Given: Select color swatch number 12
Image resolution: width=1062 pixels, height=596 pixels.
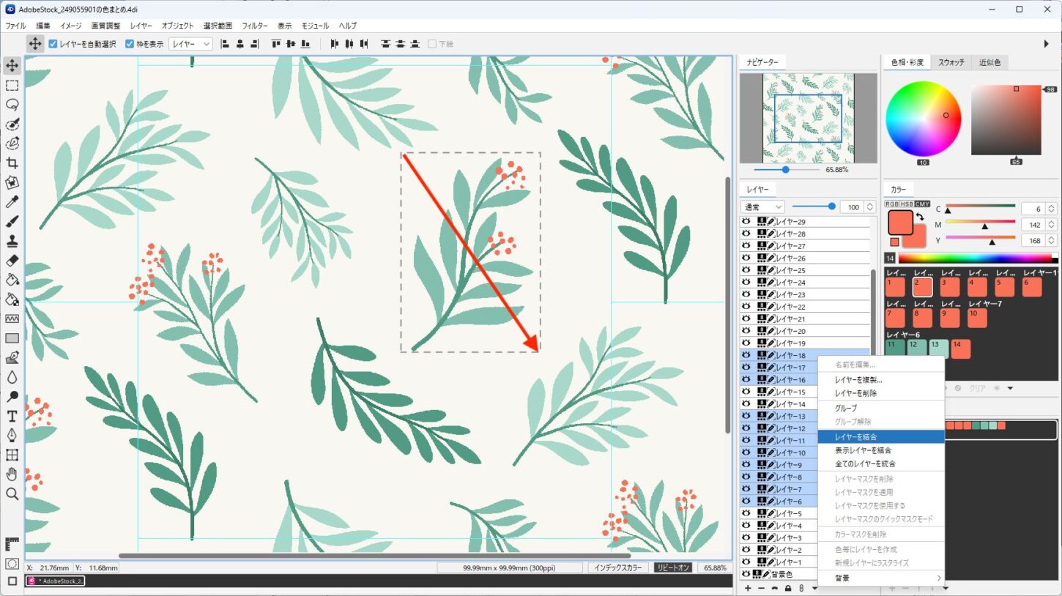Looking at the screenshot, I should 916,349.
